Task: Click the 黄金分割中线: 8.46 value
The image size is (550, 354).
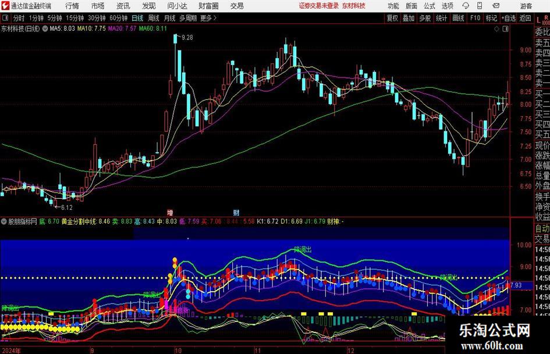Action: [x=86, y=221]
